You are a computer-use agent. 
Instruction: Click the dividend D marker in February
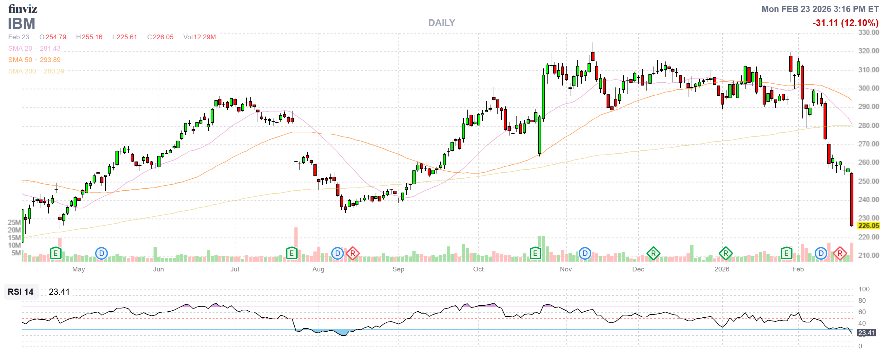(x=821, y=254)
